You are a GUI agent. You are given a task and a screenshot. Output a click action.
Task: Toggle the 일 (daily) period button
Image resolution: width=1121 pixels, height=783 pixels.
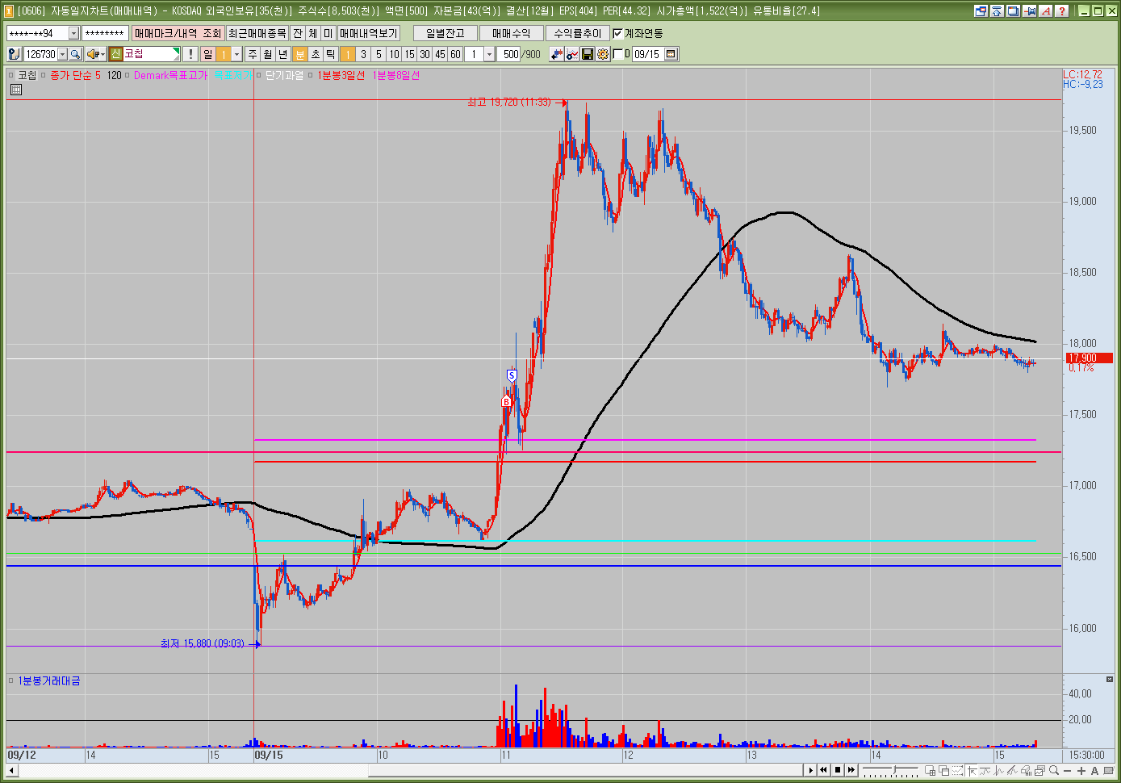pos(207,54)
